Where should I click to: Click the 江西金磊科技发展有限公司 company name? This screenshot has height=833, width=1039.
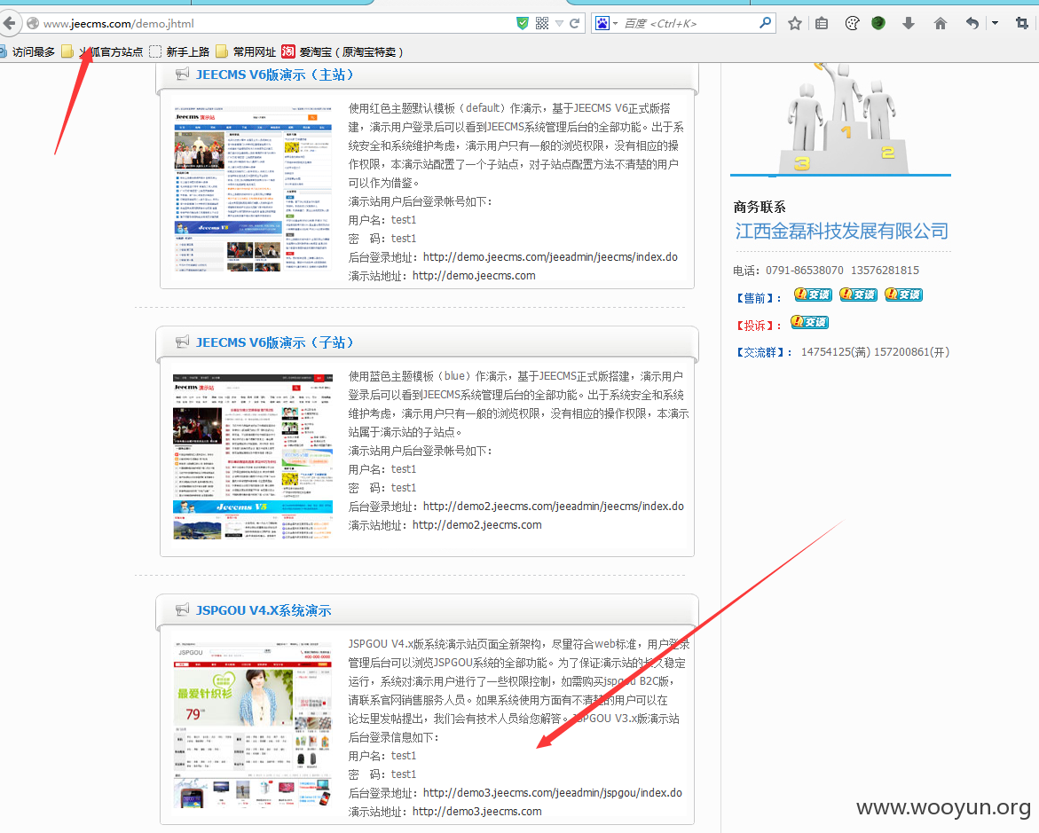click(841, 232)
